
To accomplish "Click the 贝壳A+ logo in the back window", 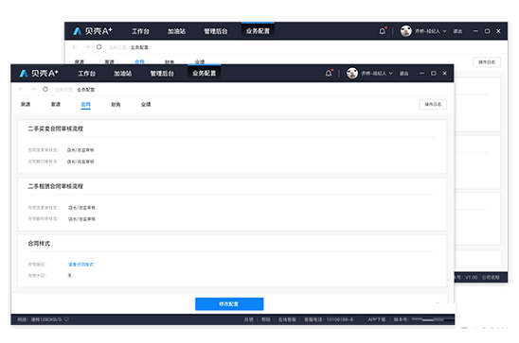I will coord(93,31).
